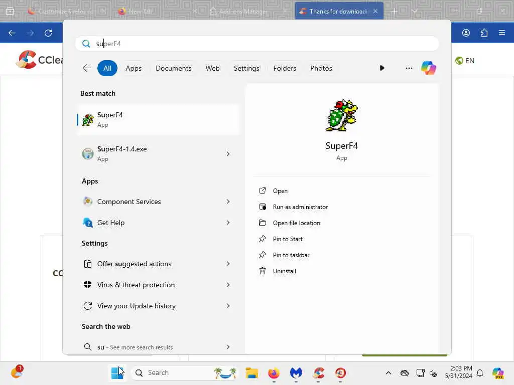This screenshot has height=385, width=514.
Task: Select Pin to taskbar
Action: point(291,255)
